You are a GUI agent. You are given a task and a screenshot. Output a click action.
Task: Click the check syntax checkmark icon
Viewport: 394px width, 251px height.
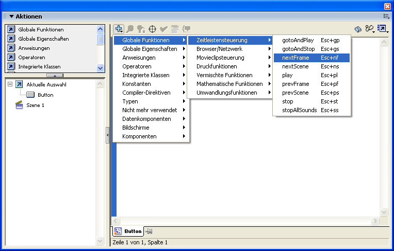point(163,29)
